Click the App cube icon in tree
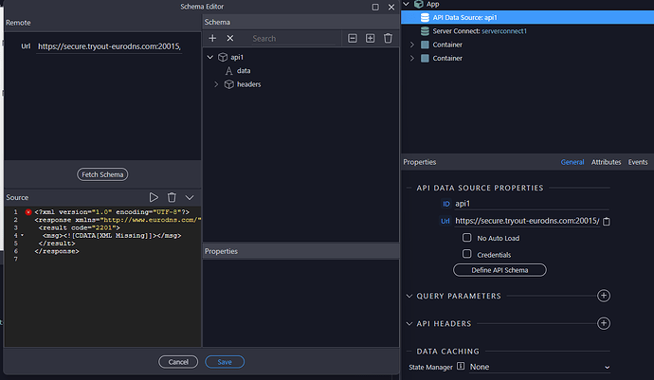The height and width of the screenshot is (380, 654). coord(419,4)
